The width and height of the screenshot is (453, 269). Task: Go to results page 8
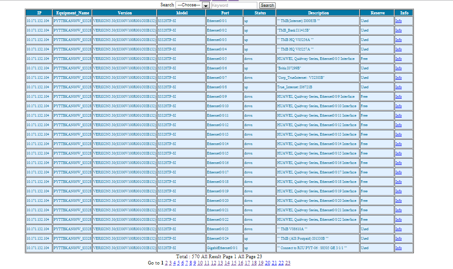point(191,263)
